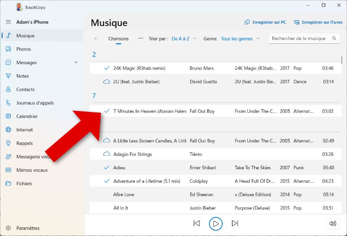Toggle checkmark beside Adieu song

(x=107, y=167)
